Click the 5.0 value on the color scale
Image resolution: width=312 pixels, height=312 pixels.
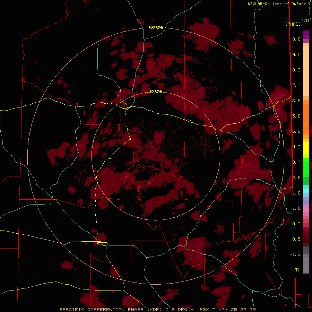point(296,131)
